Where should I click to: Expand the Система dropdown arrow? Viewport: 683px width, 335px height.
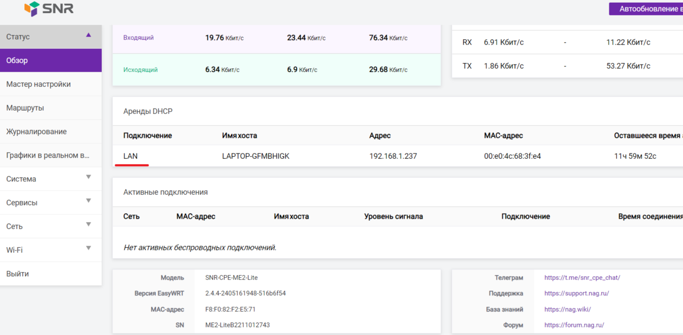[89, 177]
